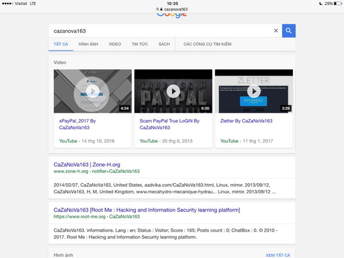The image size is (344, 258).
Task: Click the YouTube source dated 11 thg 1, 2017
Action: [247, 141]
